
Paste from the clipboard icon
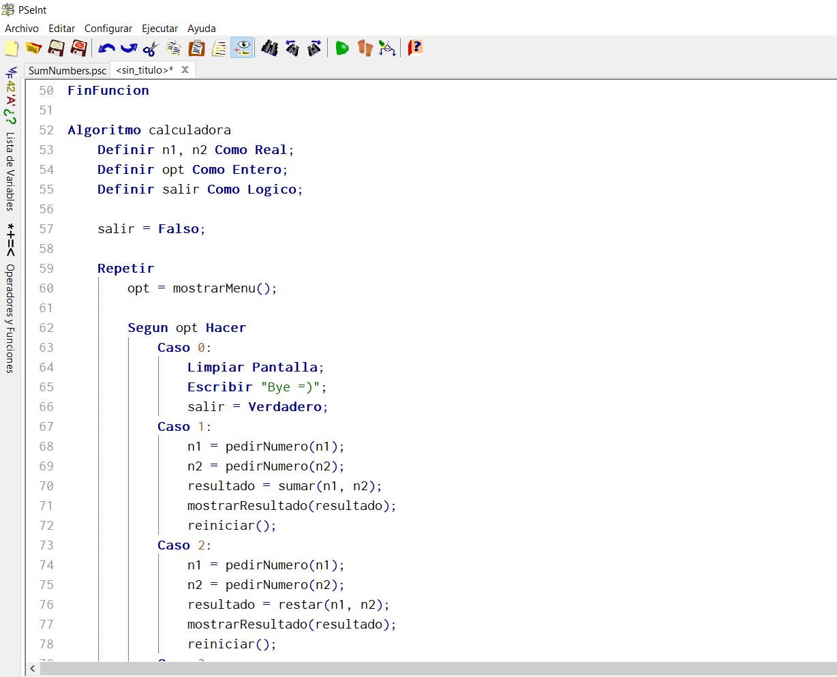(197, 48)
